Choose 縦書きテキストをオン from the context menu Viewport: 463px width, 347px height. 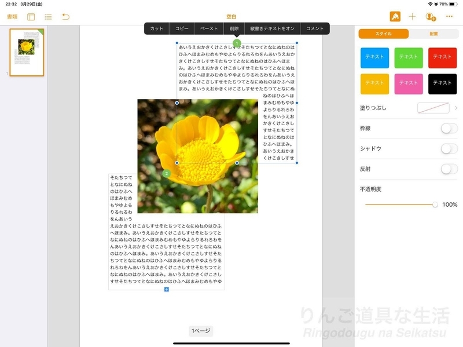[274, 27]
